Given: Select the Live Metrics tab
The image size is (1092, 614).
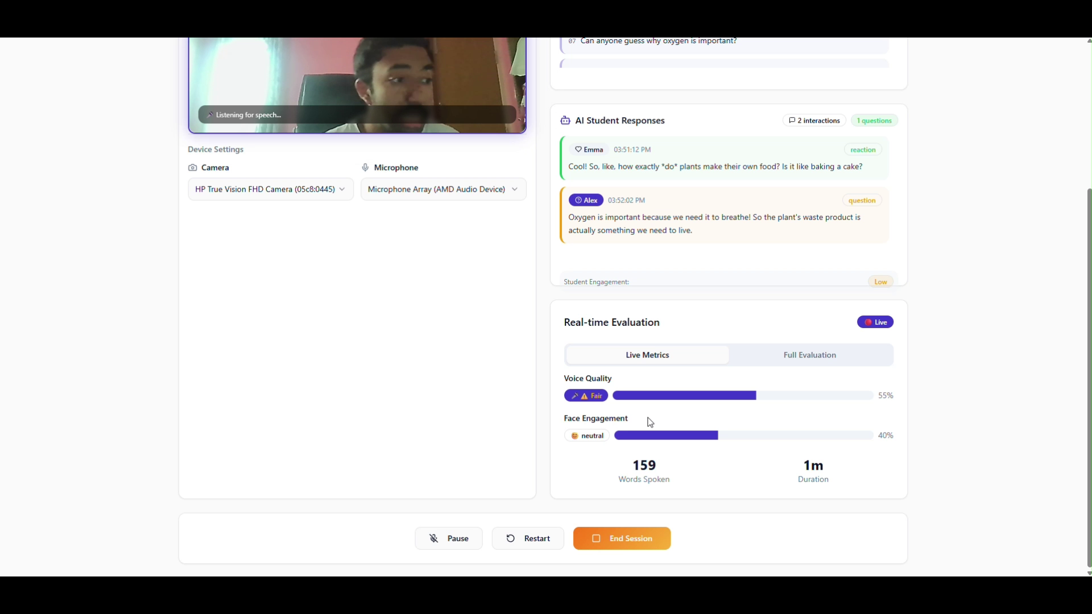Looking at the screenshot, I should (647, 355).
